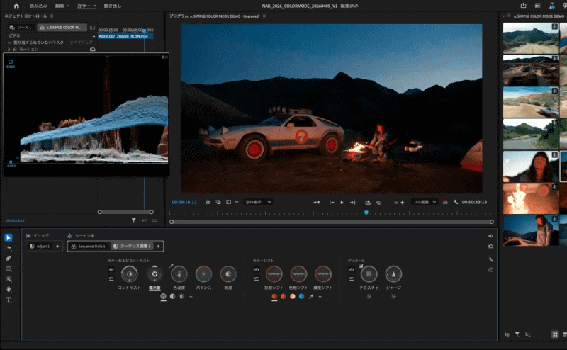This screenshot has width=567, height=350.
Task: Select the シーケンス調整 1 button
Action: coord(132,246)
